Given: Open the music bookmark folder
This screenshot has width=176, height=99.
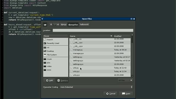Looking at the screenshot, I should point(56,59).
